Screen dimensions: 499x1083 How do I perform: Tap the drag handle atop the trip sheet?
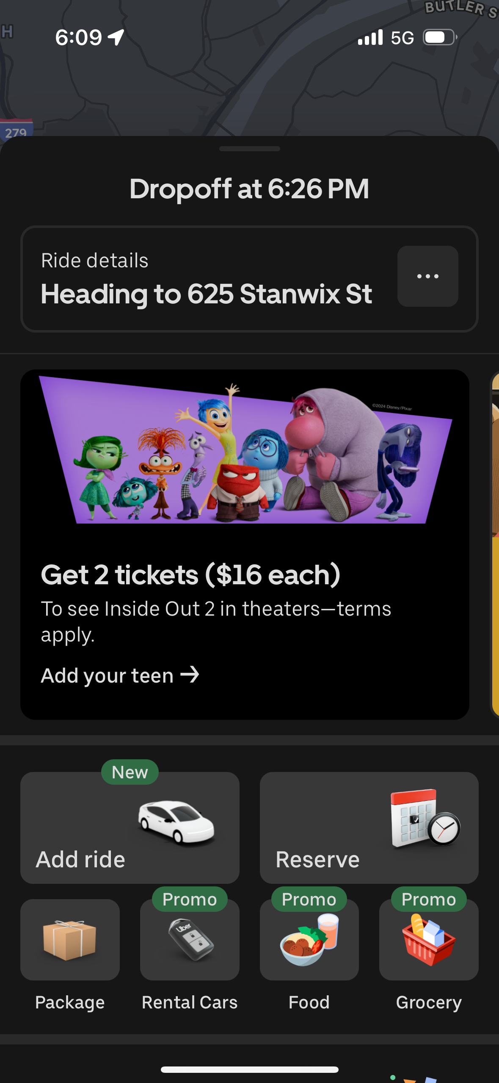pos(250,149)
